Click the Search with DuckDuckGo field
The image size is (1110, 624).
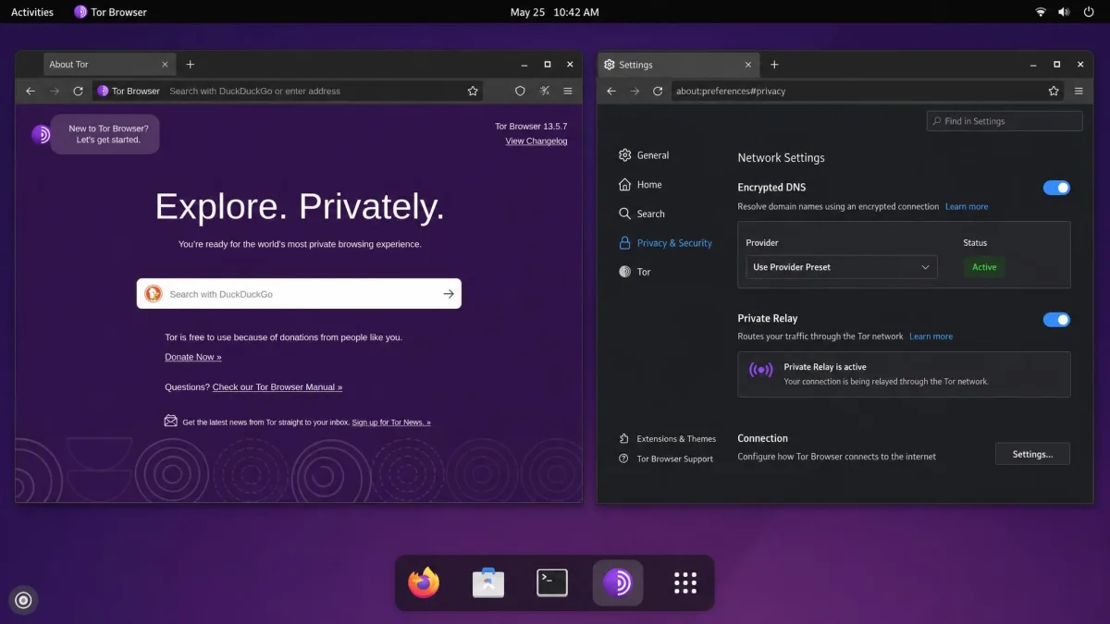pyautogui.click(x=299, y=293)
